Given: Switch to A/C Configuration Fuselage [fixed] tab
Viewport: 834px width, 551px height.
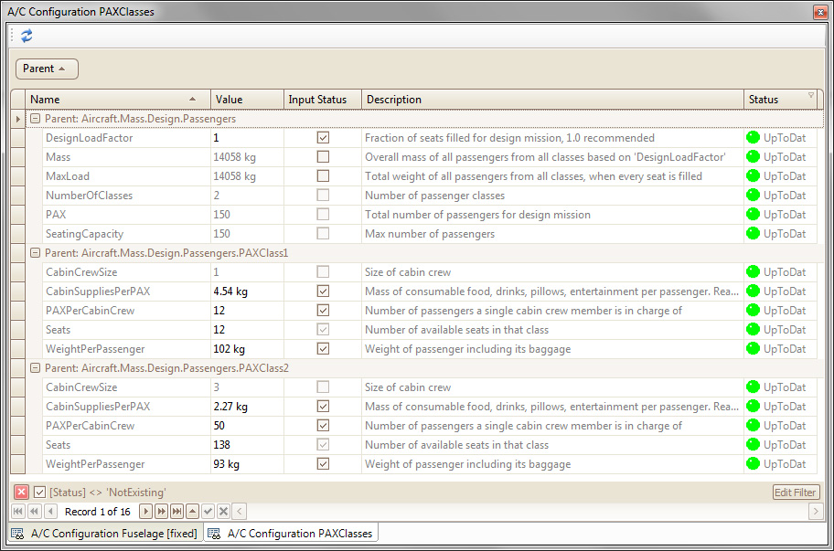Looking at the screenshot, I should tap(106, 534).
